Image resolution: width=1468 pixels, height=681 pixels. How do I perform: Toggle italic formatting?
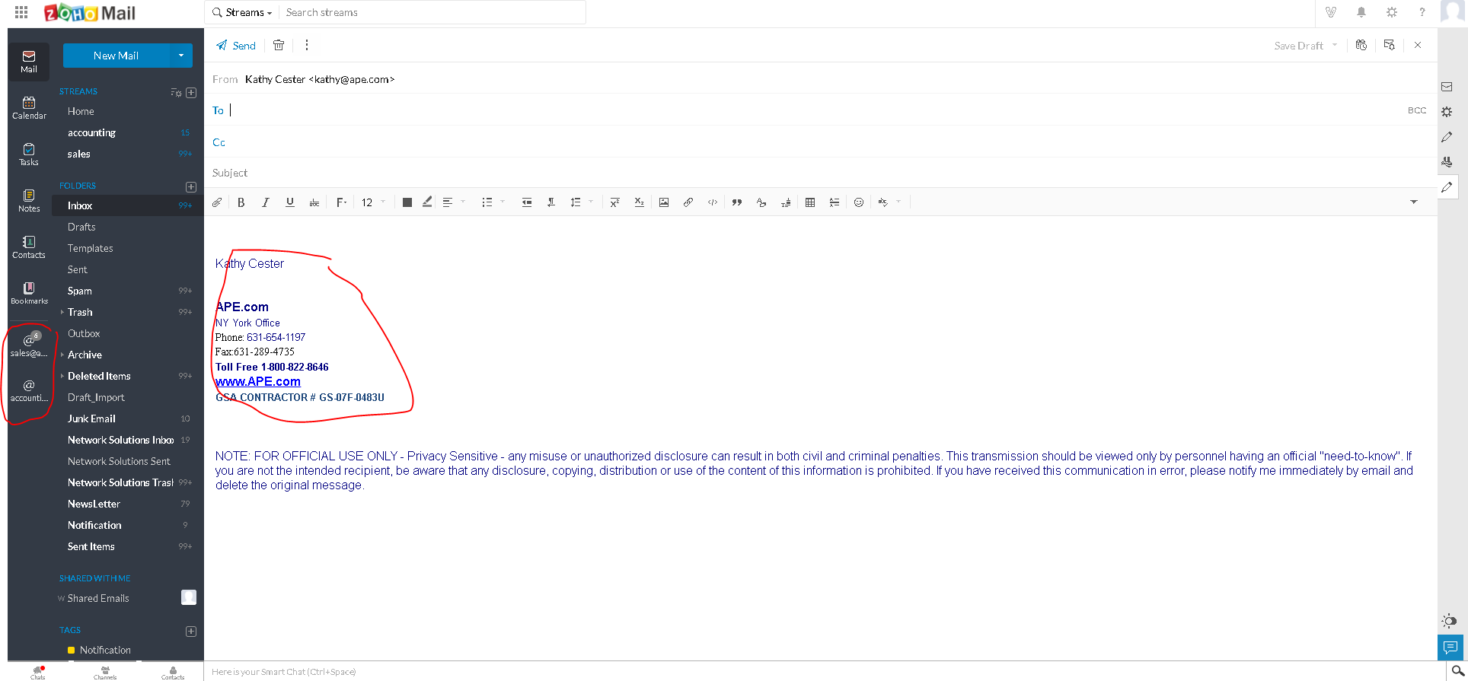pos(266,202)
